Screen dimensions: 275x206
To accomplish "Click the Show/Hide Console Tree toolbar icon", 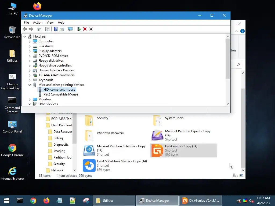I will tap(39, 29).
